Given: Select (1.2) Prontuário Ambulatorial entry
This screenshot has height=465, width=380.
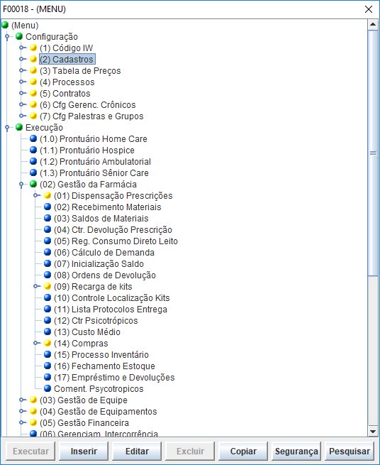Looking at the screenshot, I should point(95,162).
